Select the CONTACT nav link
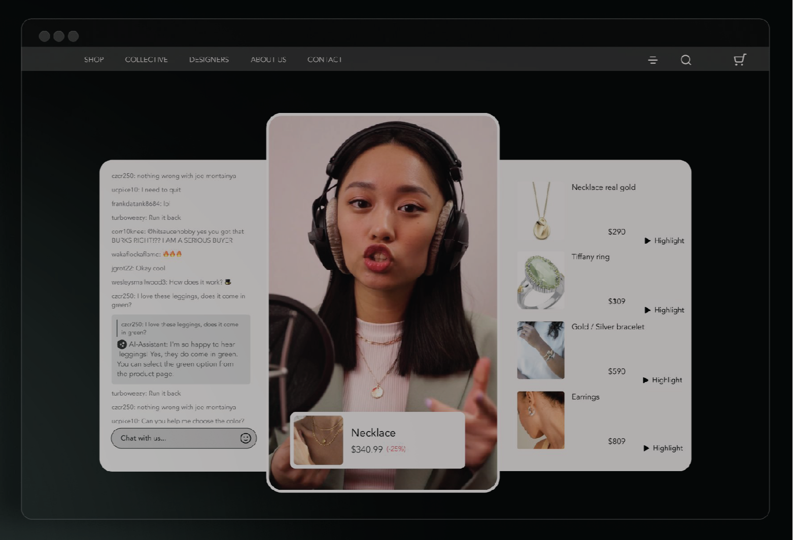 (324, 60)
